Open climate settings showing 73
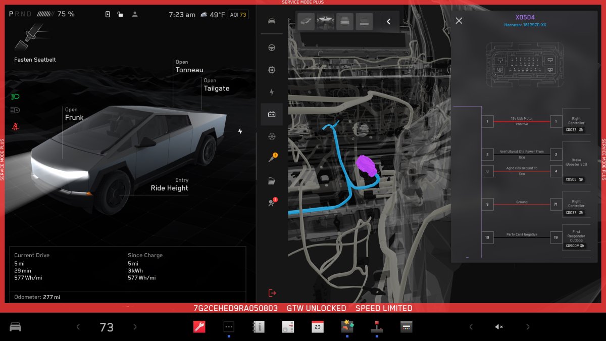This screenshot has width=606, height=341. (107, 327)
